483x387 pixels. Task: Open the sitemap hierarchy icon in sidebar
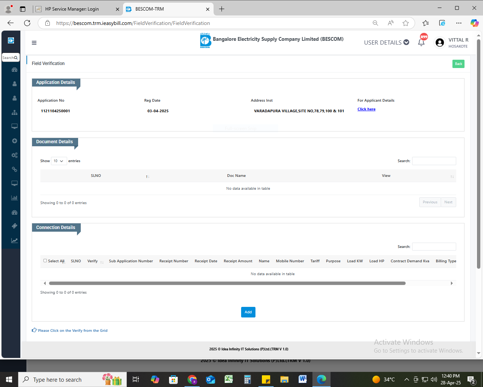[x=14, y=112]
